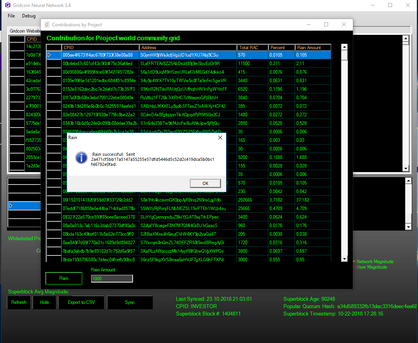Click 14c213 CPID cell in main window
The height and width of the screenshot is (343, 418).
click(x=33, y=47)
